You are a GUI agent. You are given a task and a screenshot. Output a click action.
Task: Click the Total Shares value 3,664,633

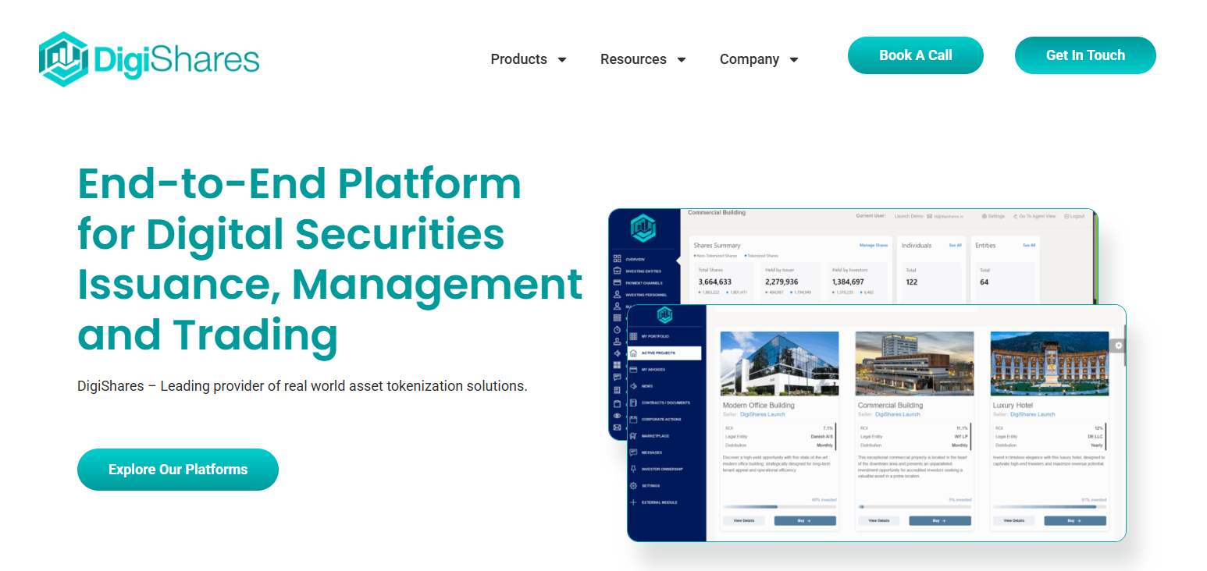714,282
